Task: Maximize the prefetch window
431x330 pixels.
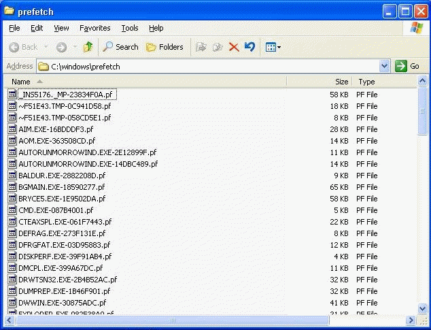Action: point(405,12)
